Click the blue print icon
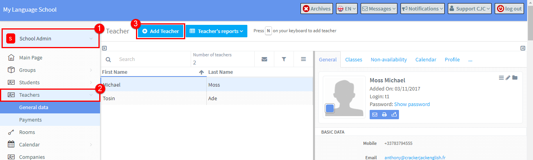 (x=385, y=115)
